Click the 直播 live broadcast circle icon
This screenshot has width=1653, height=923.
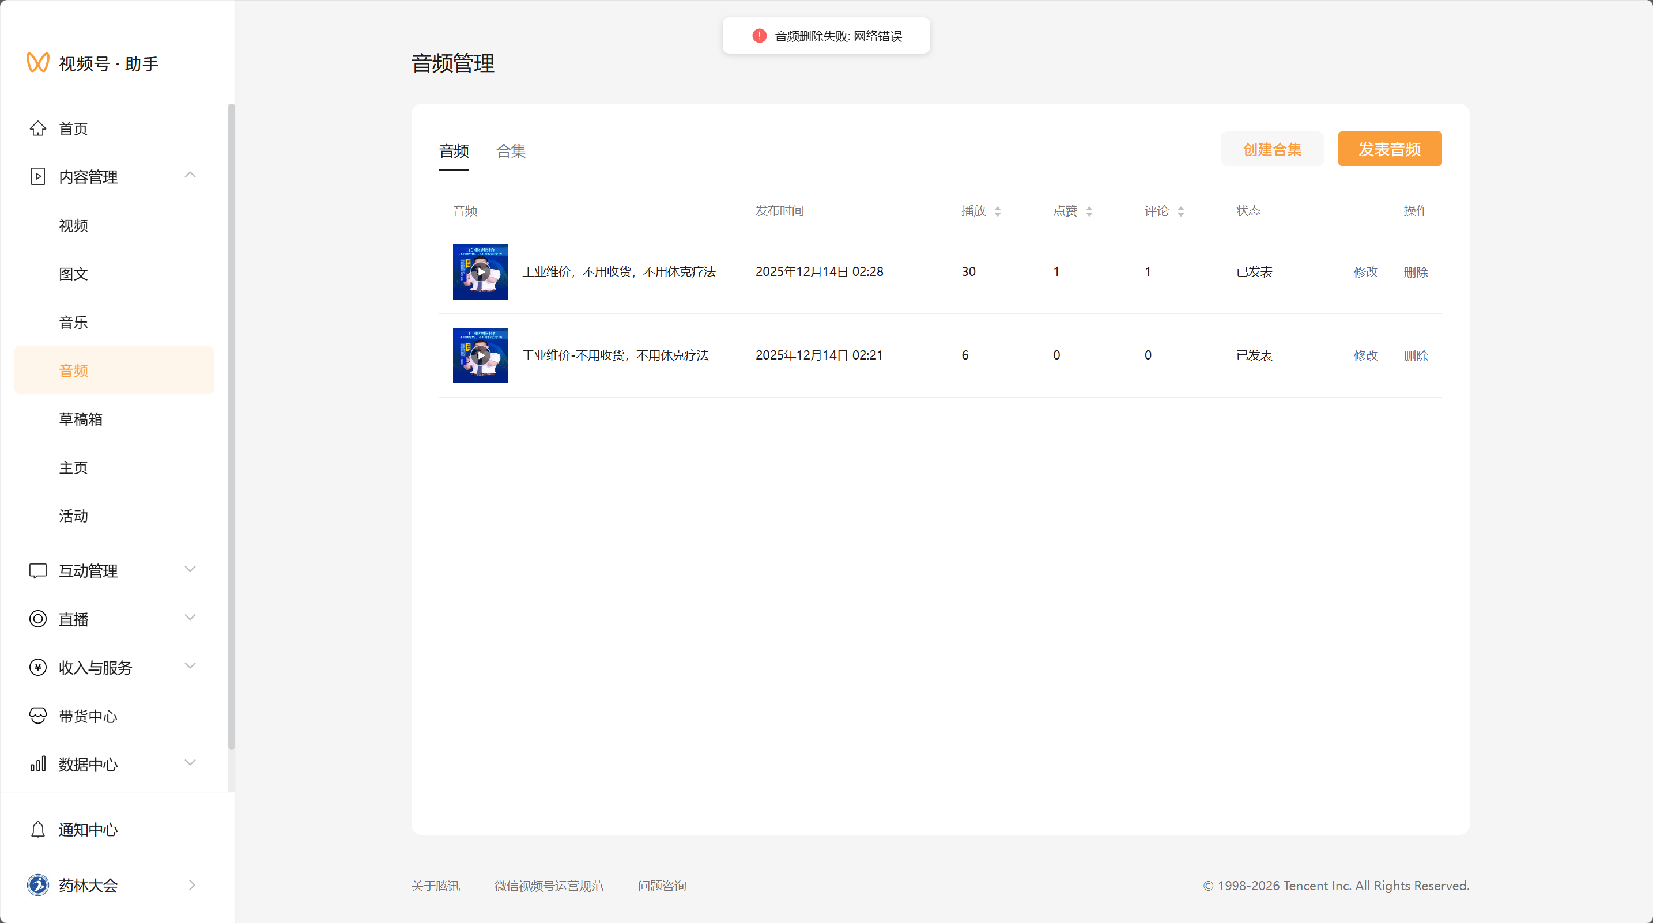[38, 619]
